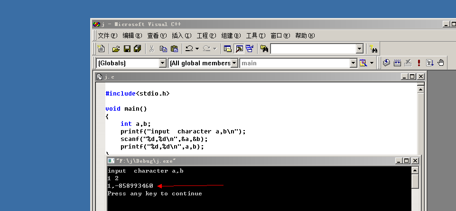Save the file with the floppy icon
Image resolution: width=456 pixels, height=211 pixels.
(x=127, y=49)
